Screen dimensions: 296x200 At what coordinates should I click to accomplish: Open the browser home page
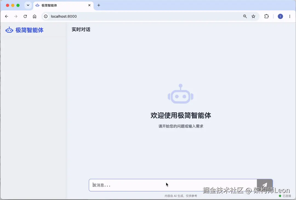point(35,16)
